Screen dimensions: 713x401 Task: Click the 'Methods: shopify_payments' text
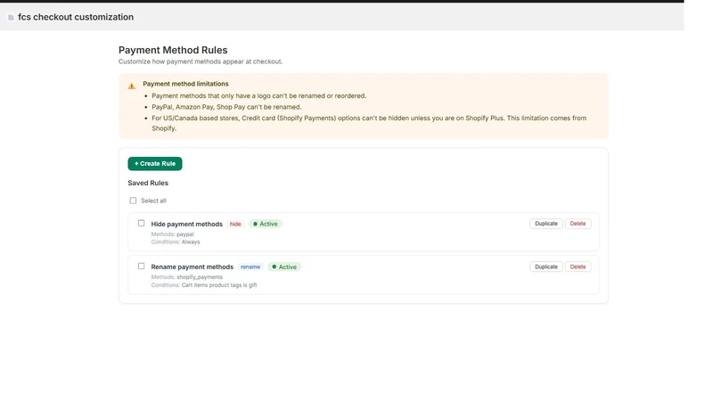point(187,277)
